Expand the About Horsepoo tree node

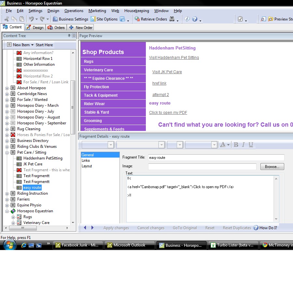(x=7, y=88)
